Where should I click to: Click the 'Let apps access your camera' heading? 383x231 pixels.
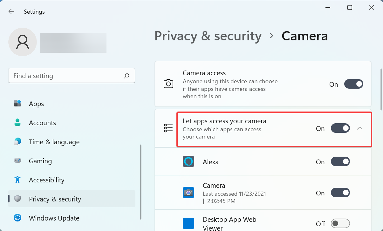pyautogui.click(x=224, y=121)
